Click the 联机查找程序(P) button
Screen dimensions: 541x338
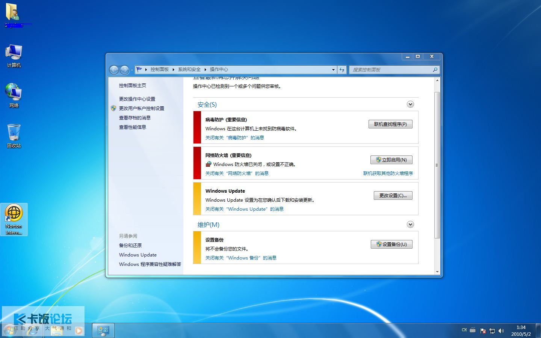(390, 124)
